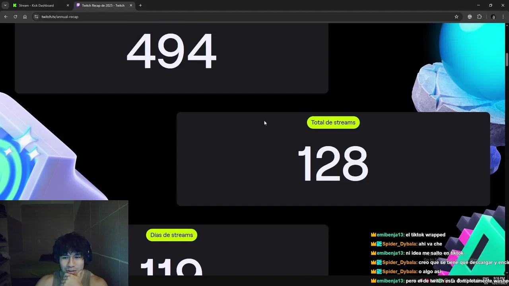Open the tab search dropdown arrow

5,6
